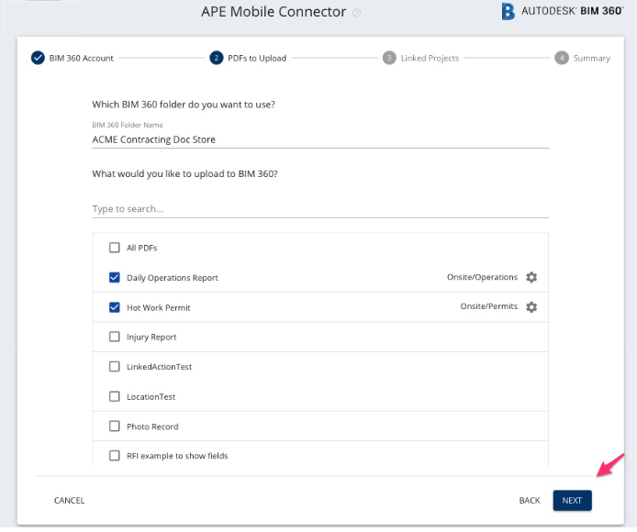This screenshot has width=637, height=532.
Task: Uncheck the Hot Work Permit checkbox
Action: tap(115, 307)
